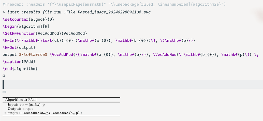Viewport: 263px width, 121px height.
Task: Click the small square block-end marker
Action: (4, 76)
